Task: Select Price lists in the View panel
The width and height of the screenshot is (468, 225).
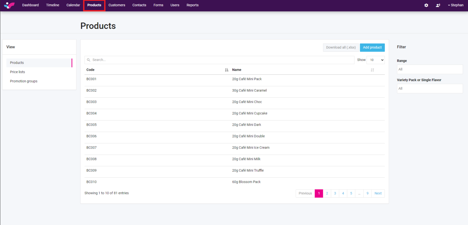Action: pos(18,72)
